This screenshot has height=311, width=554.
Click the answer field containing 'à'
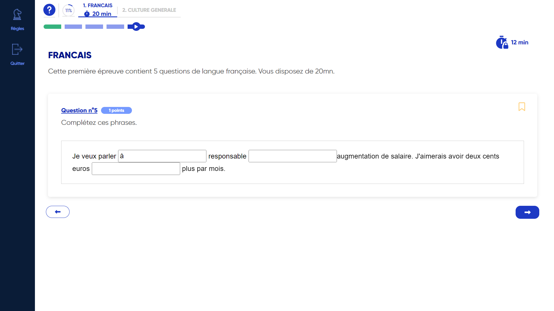pyautogui.click(x=162, y=156)
